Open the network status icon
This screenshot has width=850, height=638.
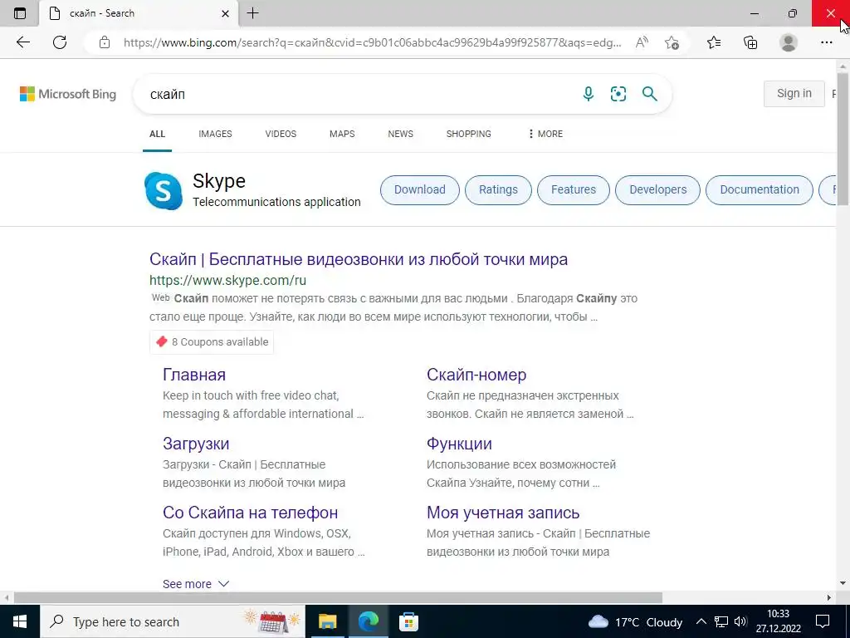pyautogui.click(x=721, y=621)
